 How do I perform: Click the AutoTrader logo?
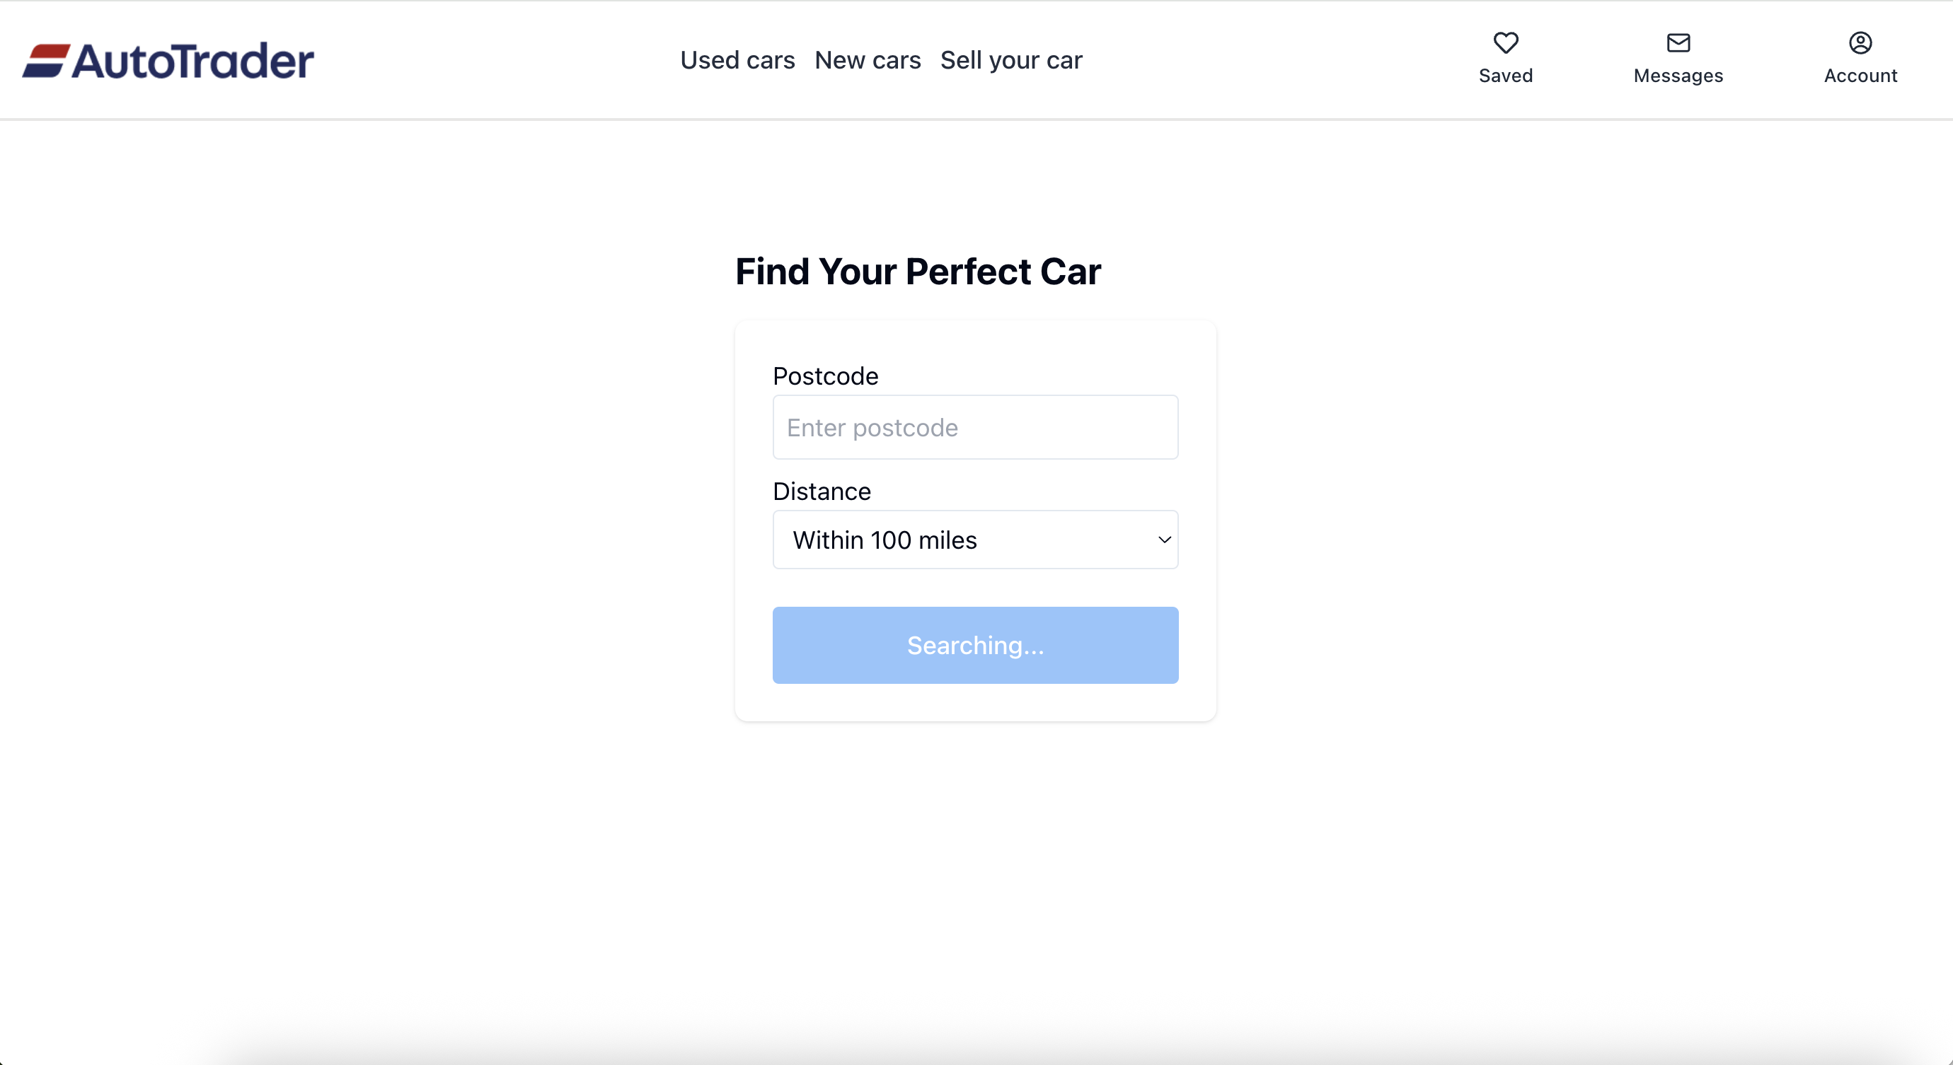click(168, 61)
